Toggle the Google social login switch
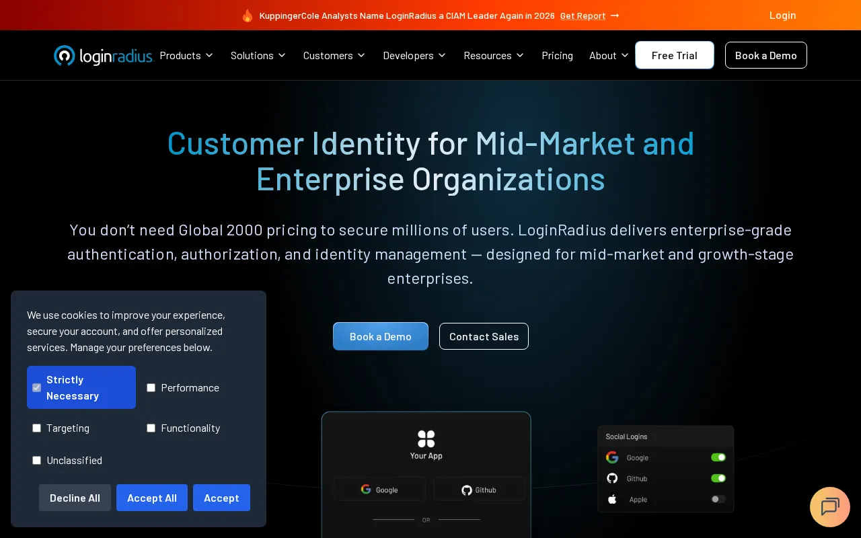The height and width of the screenshot is (538, 861). (x=718, y=457)
